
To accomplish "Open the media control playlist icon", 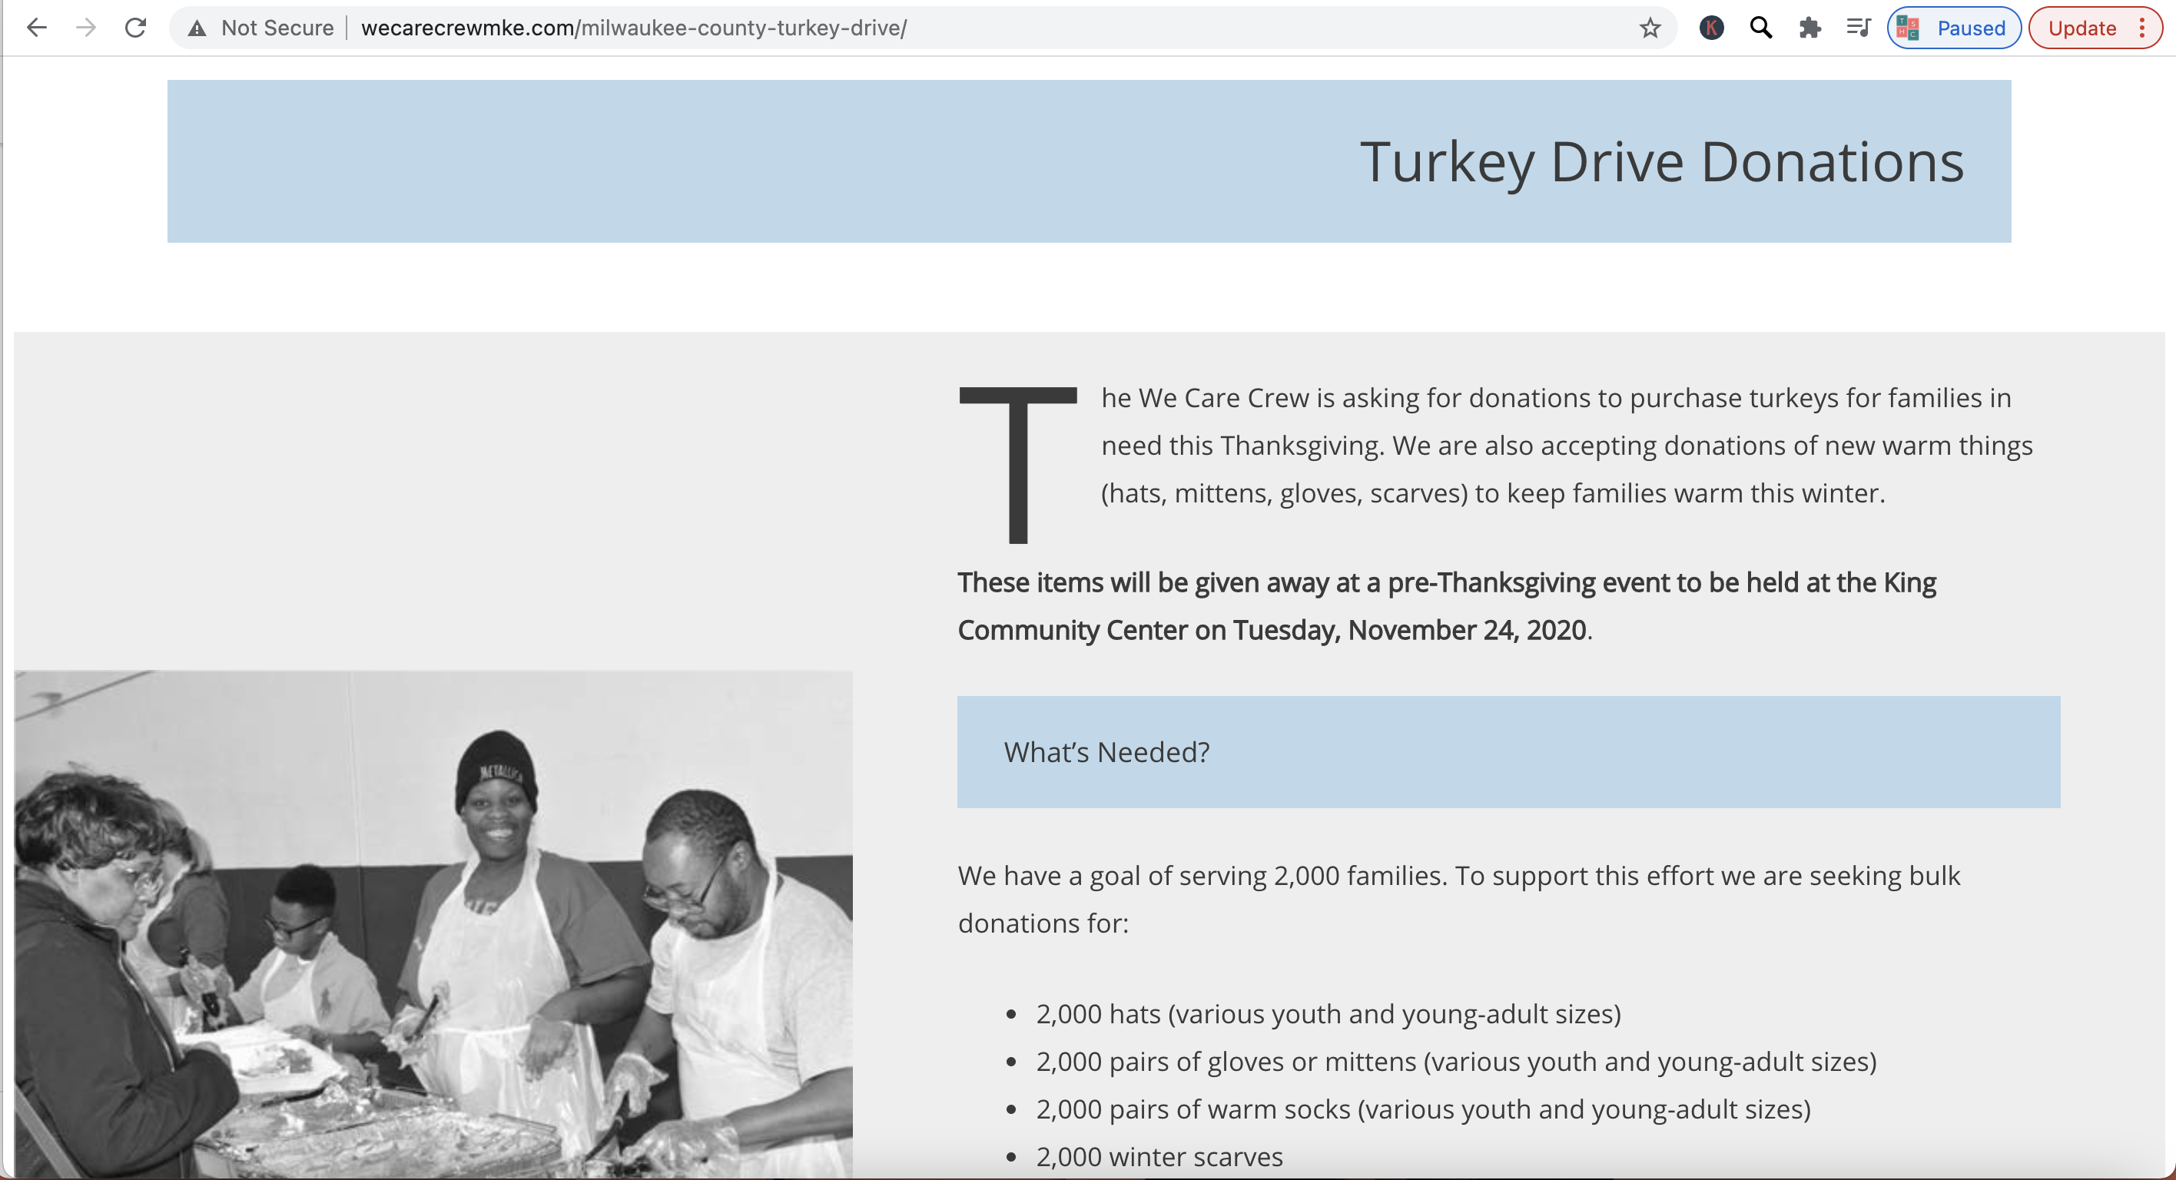I will (1858, 28).
